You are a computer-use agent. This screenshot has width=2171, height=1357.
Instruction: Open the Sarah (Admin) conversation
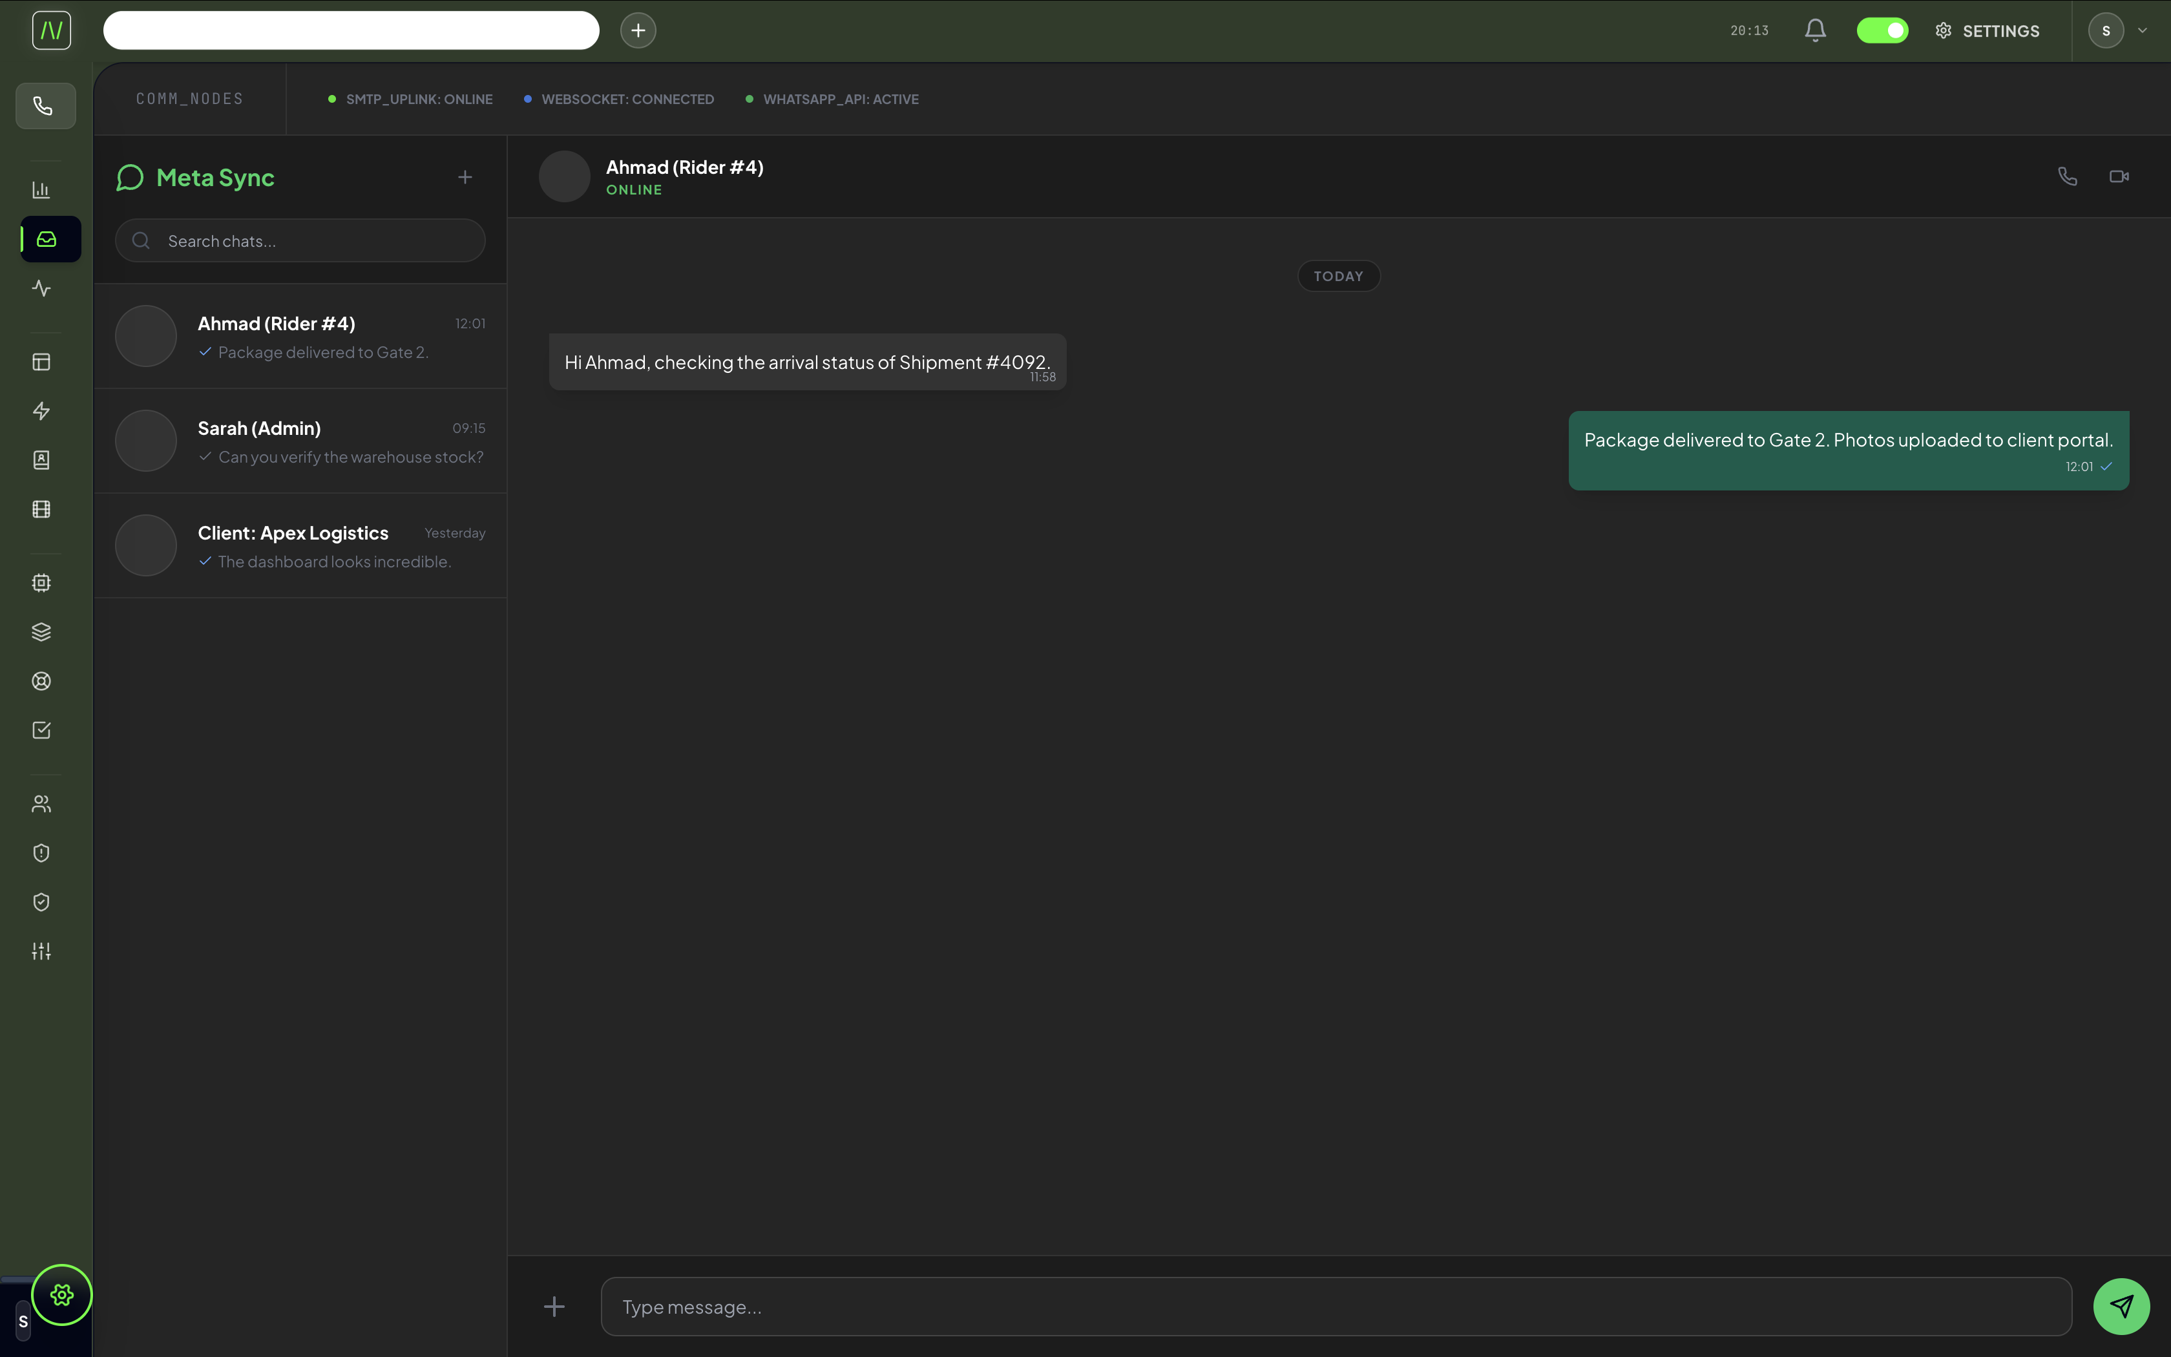300,441
